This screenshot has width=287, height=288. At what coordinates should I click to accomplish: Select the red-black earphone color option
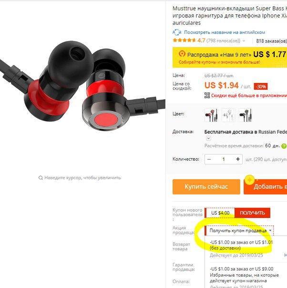coord(211,115)
